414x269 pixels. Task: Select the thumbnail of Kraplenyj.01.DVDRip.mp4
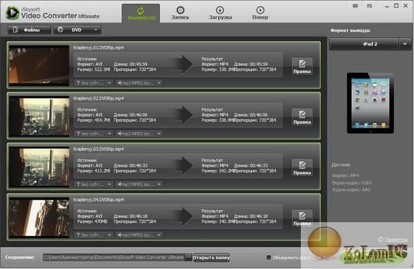(x=39, y=65)
